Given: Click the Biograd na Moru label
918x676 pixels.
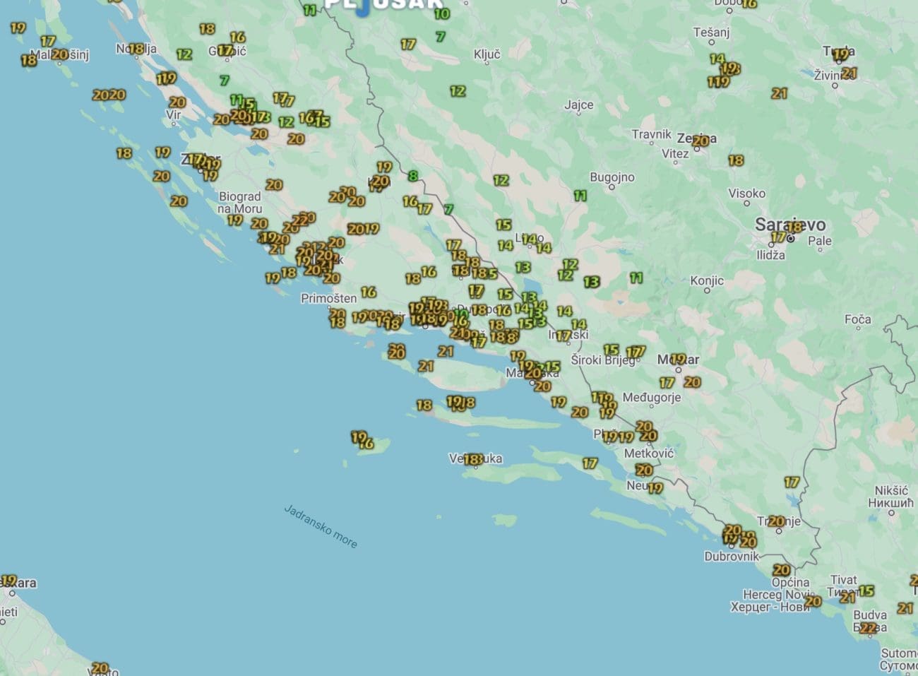Looking at the screenshot, I should (239, 203).
